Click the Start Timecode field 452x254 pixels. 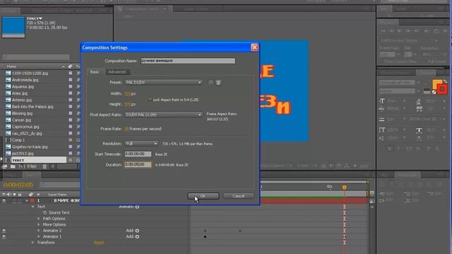(x=138, y=155)
